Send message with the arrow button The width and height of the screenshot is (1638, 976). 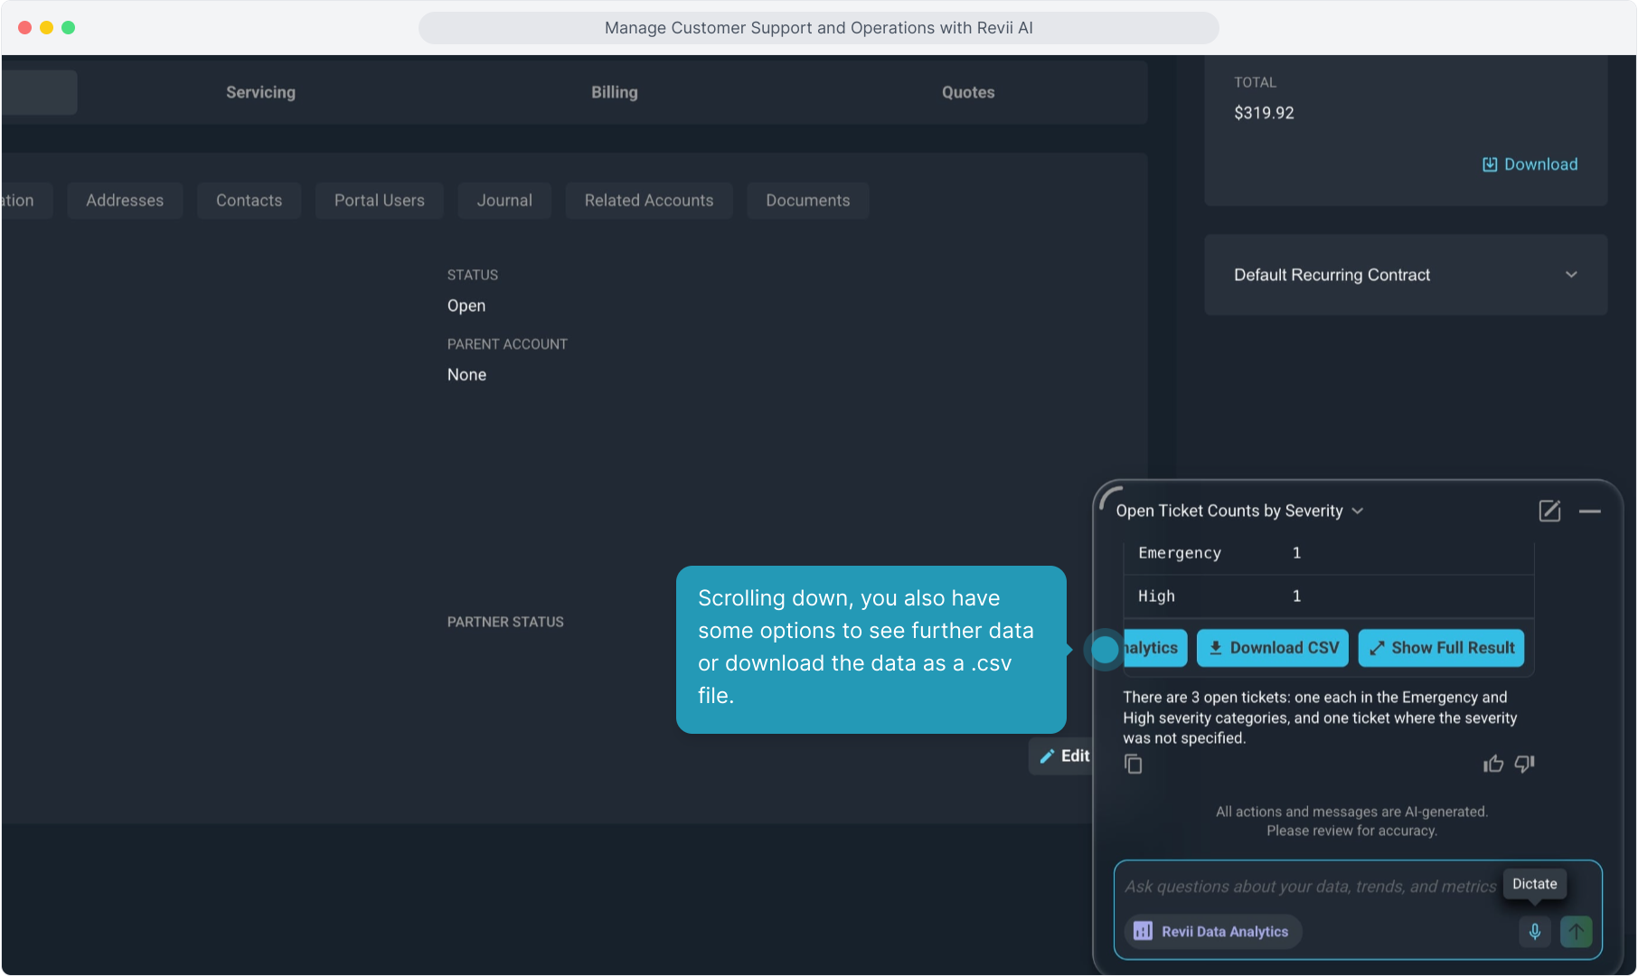coord(1576,931)
